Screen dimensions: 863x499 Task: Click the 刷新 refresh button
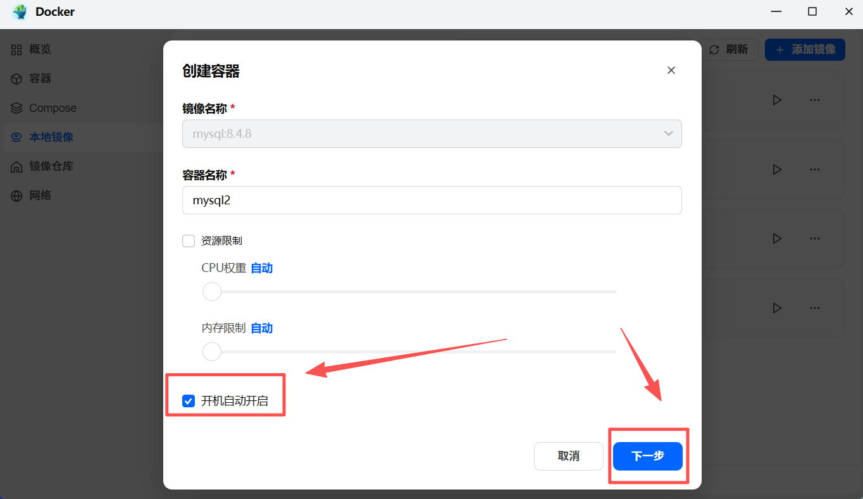click(x=729, y=49)
